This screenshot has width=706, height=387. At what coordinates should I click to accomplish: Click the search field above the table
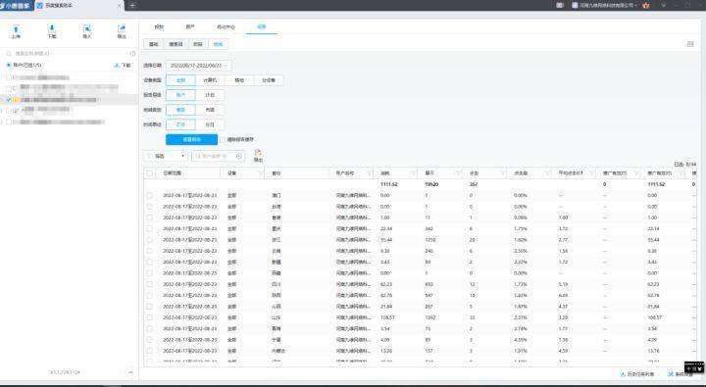click(x=219, y=156)
